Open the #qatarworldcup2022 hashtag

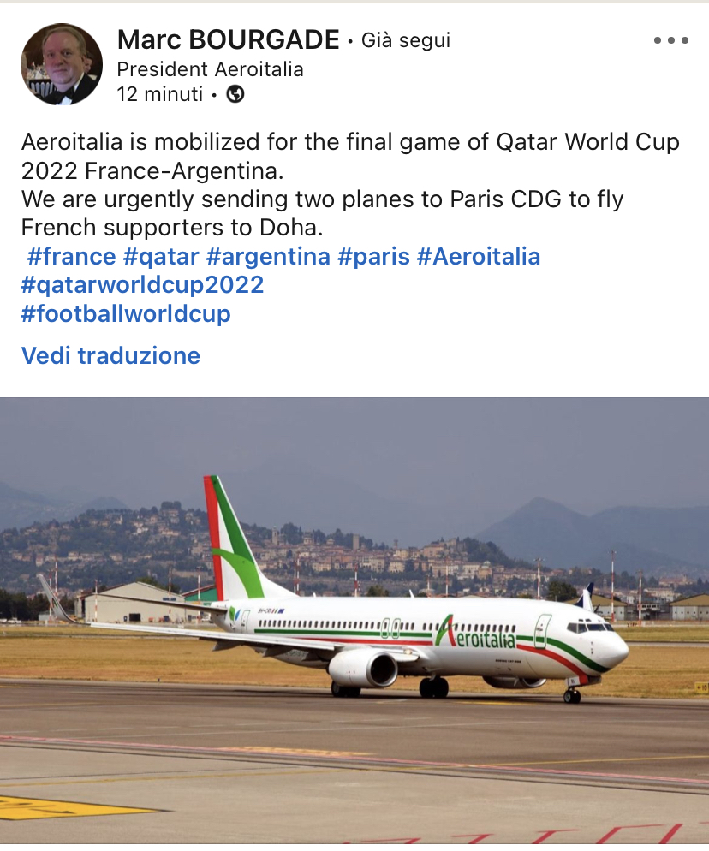point(142,284)
